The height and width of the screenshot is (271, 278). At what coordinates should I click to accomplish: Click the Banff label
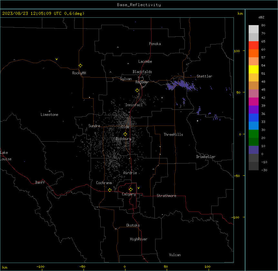[x=40, y=182]
